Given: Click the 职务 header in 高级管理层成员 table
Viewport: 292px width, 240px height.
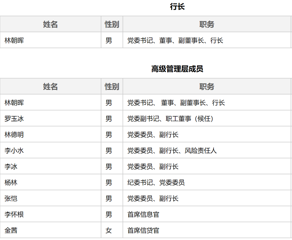Looking at the screenshot, I should click(x=207, y=87).
